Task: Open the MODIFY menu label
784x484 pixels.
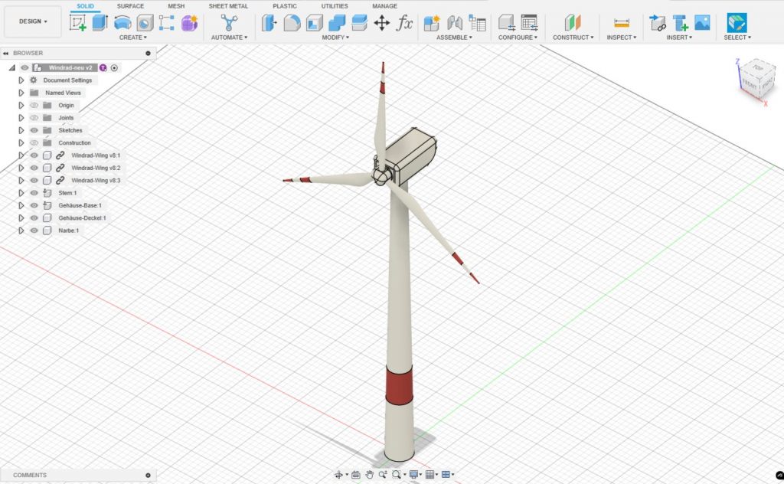Action: [x=335, y=38]
